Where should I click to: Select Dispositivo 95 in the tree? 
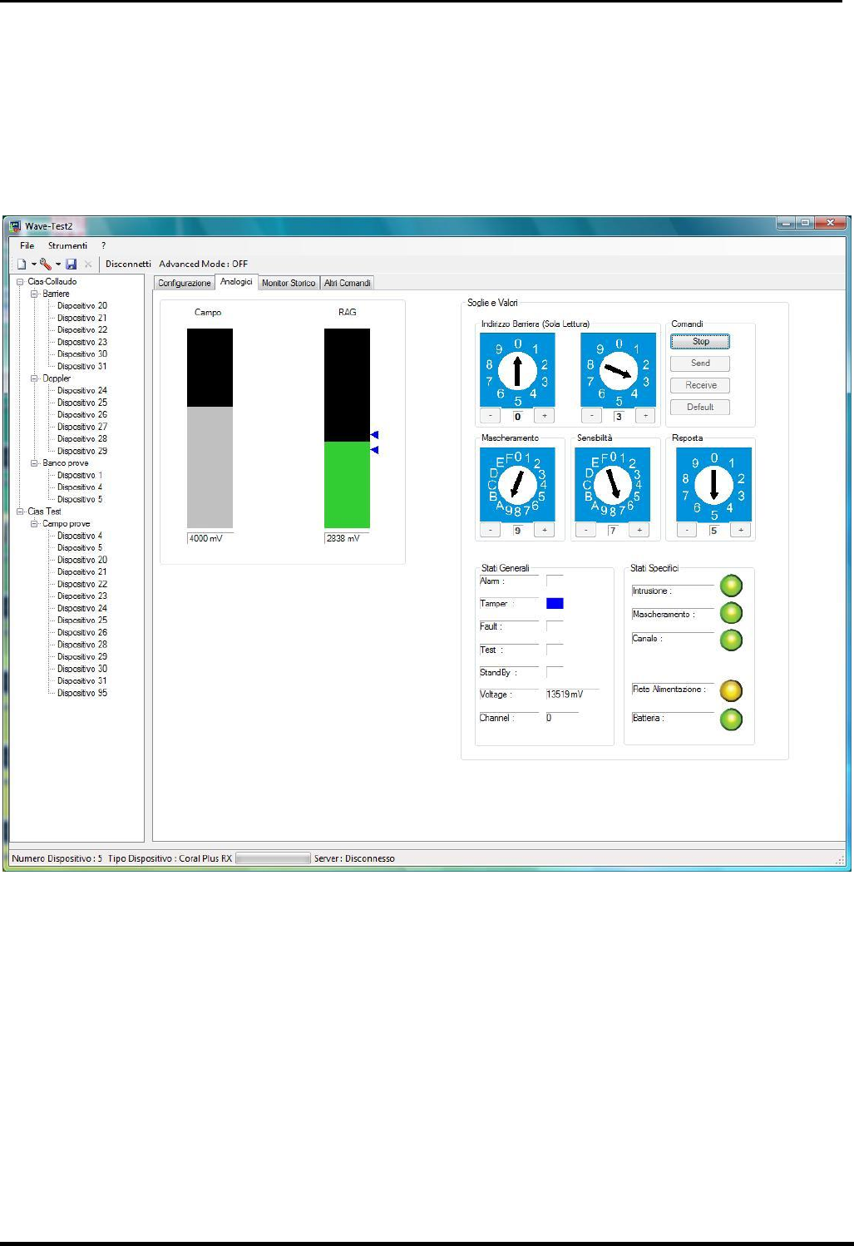click(x=81, y=693)
